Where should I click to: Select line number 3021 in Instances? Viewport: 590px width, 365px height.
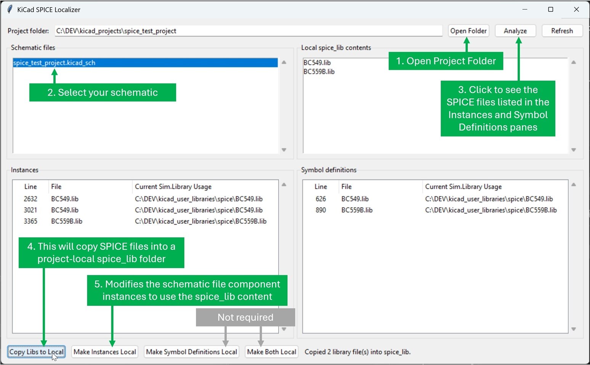point(30,210)
